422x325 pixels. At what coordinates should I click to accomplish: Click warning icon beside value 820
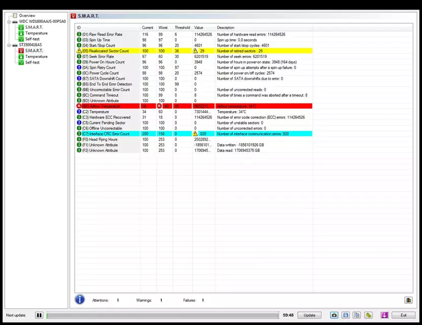click(195, 134)
